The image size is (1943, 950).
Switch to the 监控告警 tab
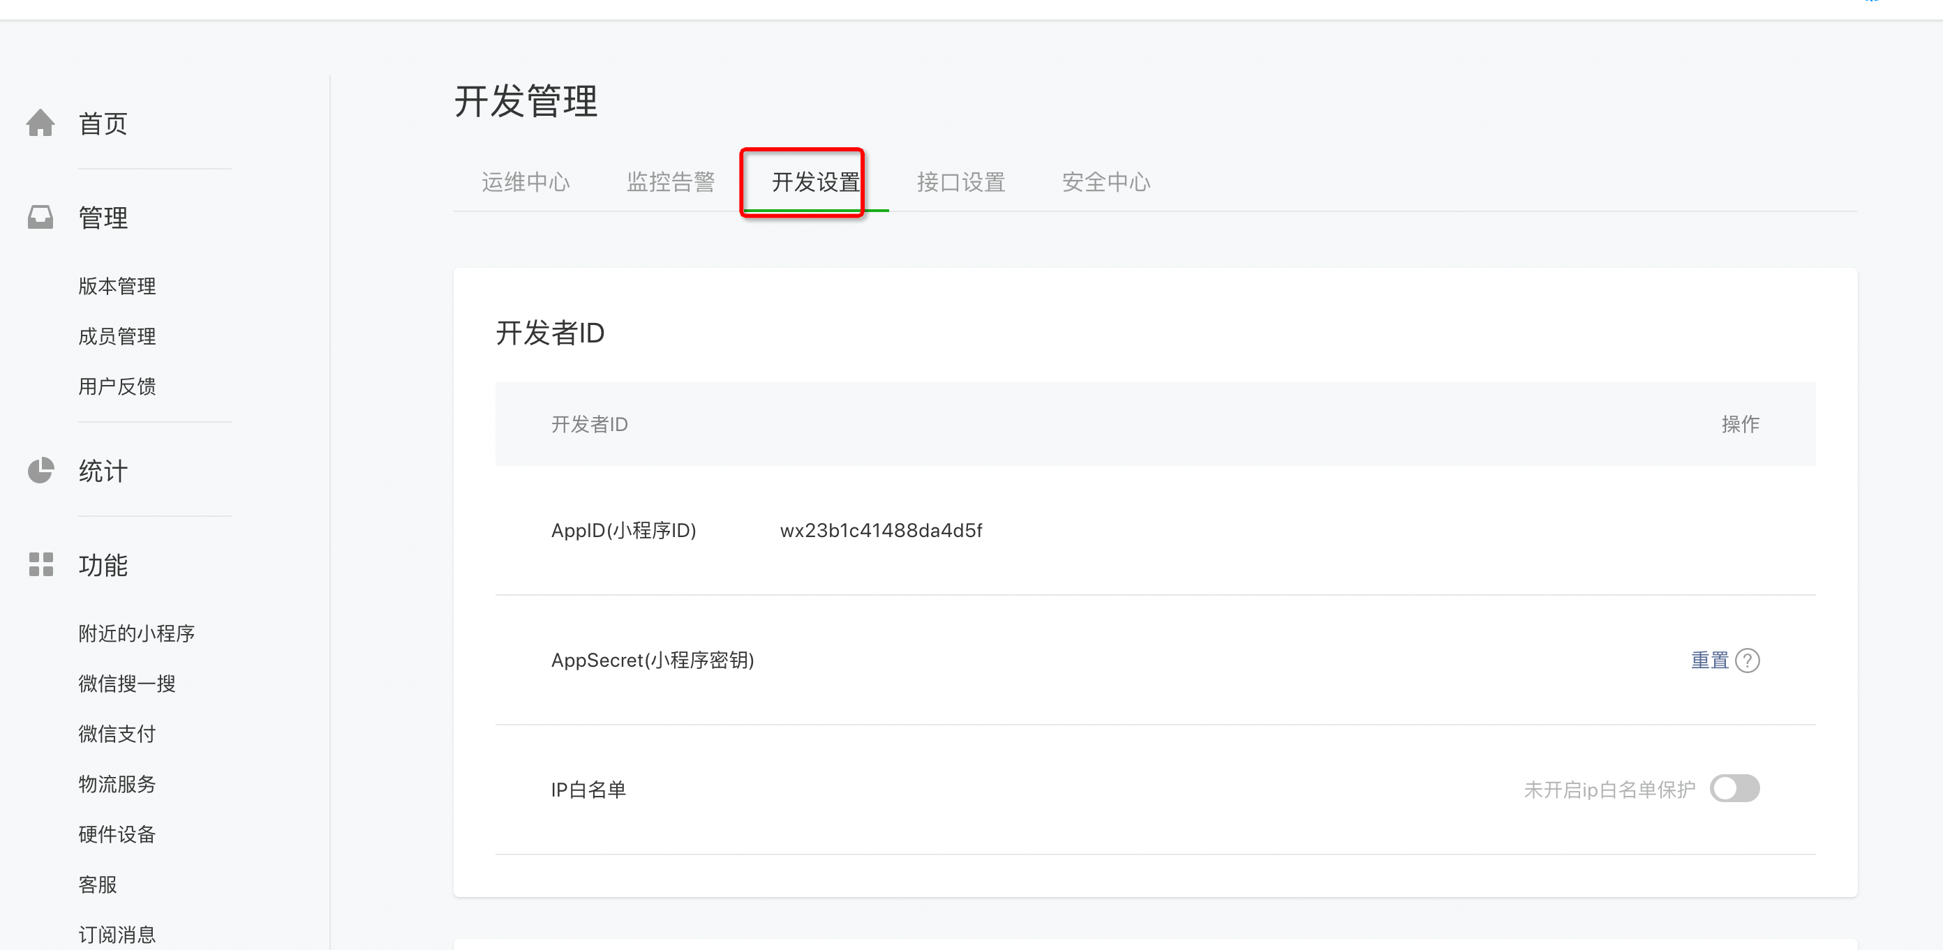(671, 182)
